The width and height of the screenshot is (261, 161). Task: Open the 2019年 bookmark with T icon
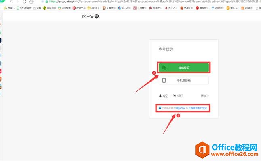(x=217, y=8)
